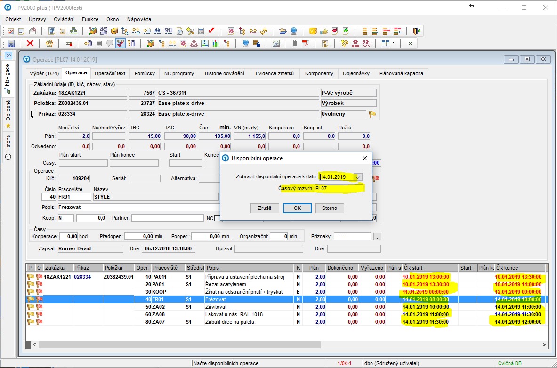Click the open folder toolbar icon

[283, 31]
